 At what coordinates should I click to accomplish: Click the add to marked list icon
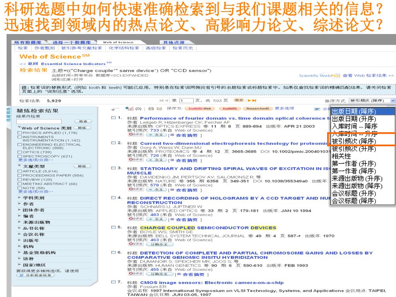click(129, 109)
